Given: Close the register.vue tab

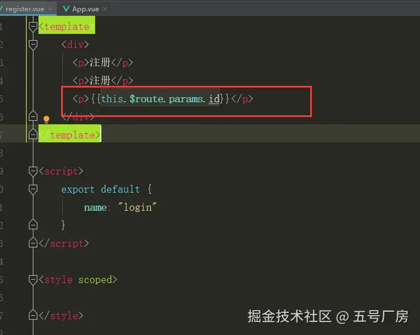Looking at the screenshot, I should [50, 9].
